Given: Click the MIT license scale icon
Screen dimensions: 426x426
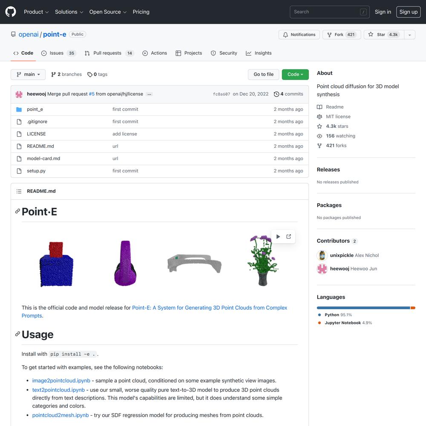Looking at the screenshot, I should pyautogui.click(x=319, y=117).
